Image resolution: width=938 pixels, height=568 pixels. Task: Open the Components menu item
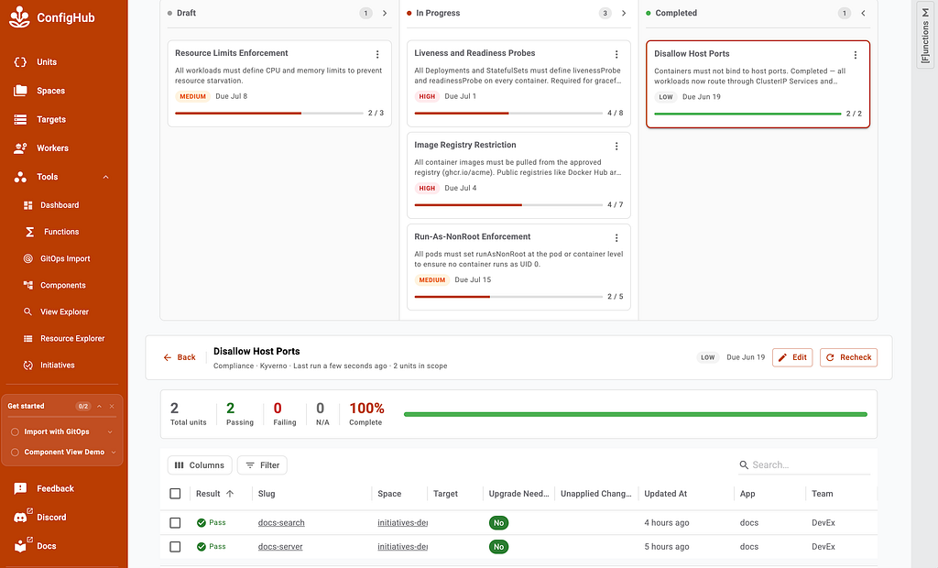coord(63,286)
